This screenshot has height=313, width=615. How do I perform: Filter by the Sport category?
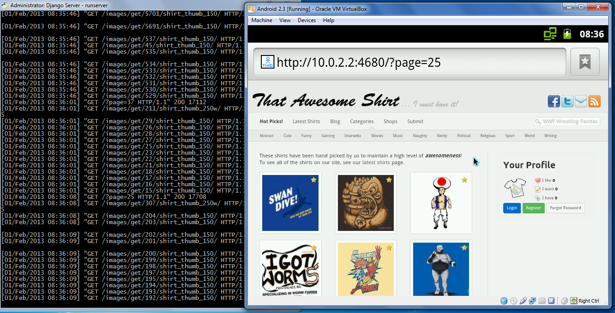pos(510,136)
